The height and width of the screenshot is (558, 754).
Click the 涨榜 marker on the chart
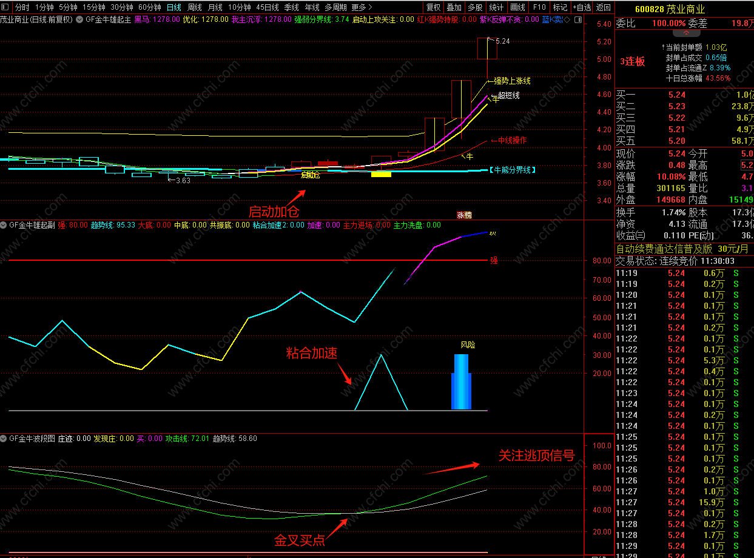tap(464, 215)
